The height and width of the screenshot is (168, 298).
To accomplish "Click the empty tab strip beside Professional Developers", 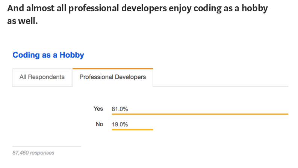I will click(221, 77).
